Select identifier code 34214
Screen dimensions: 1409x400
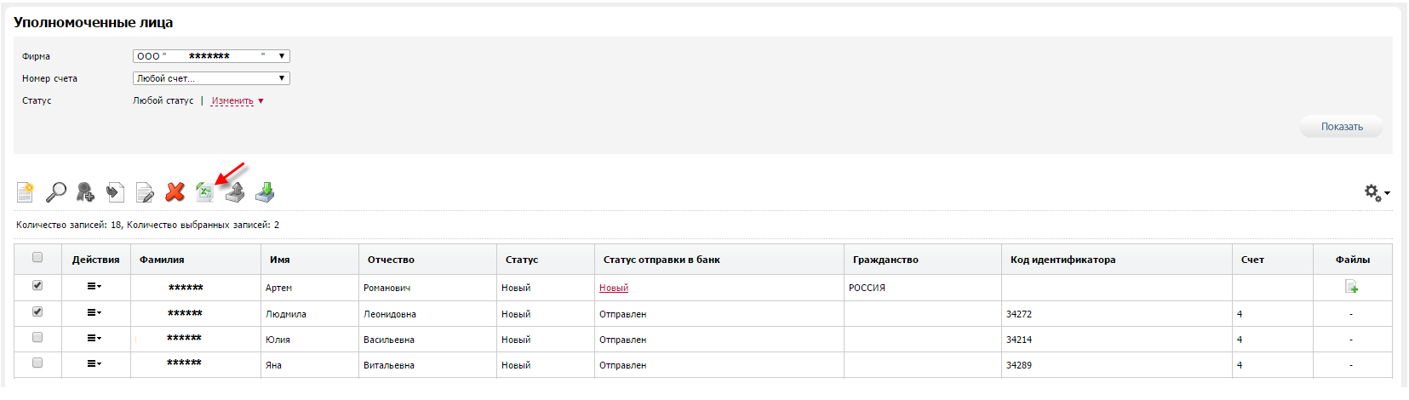(x=1019, y=340)
